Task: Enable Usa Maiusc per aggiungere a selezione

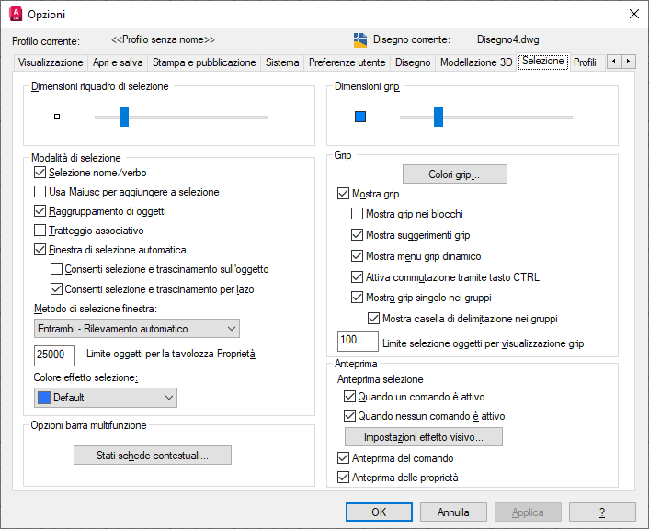Action: [x=40, y=192]
